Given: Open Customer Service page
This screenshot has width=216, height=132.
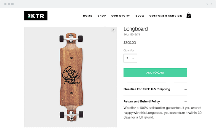Looking at the screenshot, I should pyautogui.click(x=166, y=16).
